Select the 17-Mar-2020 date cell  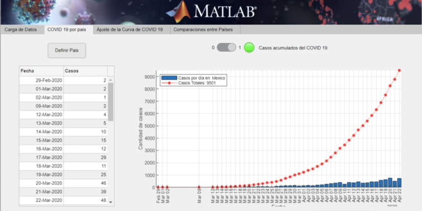[x=42, y=158]
